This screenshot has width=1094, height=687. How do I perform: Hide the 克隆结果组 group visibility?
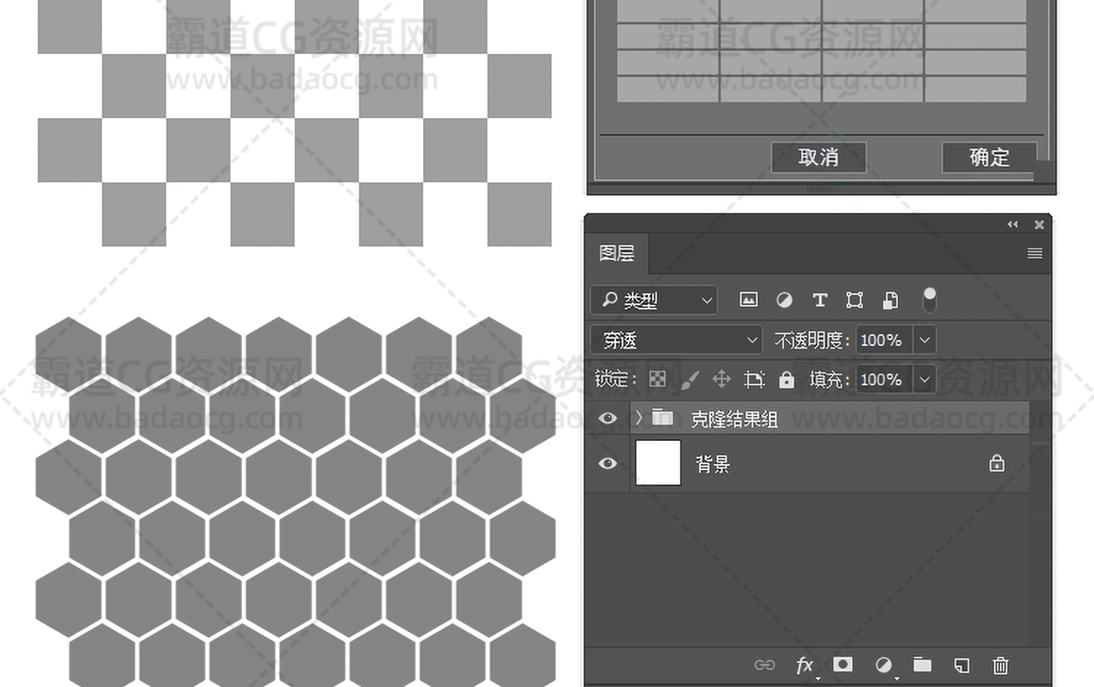[608, 418]
